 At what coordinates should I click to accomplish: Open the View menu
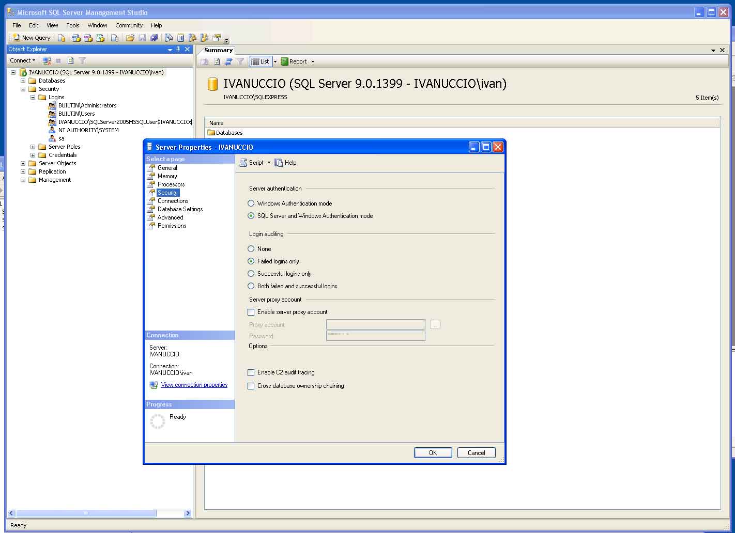[x=52, y=25]
